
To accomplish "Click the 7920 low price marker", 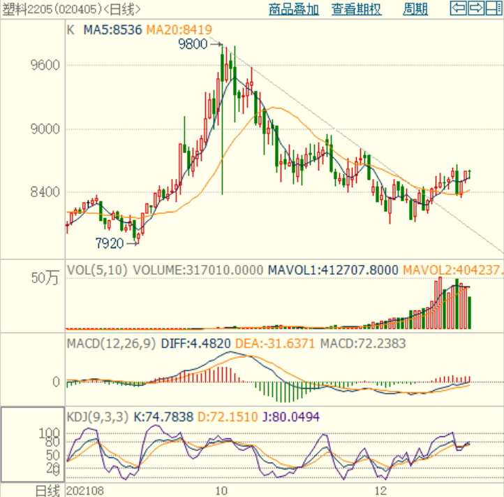I will point(109,243).
